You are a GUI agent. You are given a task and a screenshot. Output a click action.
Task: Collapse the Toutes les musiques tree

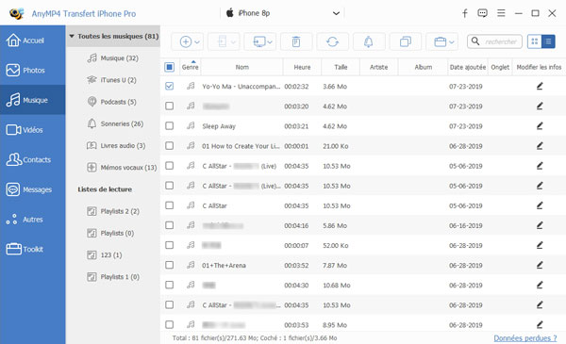click(72, 36)
